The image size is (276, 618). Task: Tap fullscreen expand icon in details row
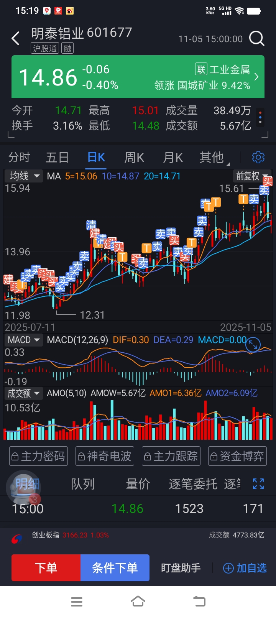[258, 484]
